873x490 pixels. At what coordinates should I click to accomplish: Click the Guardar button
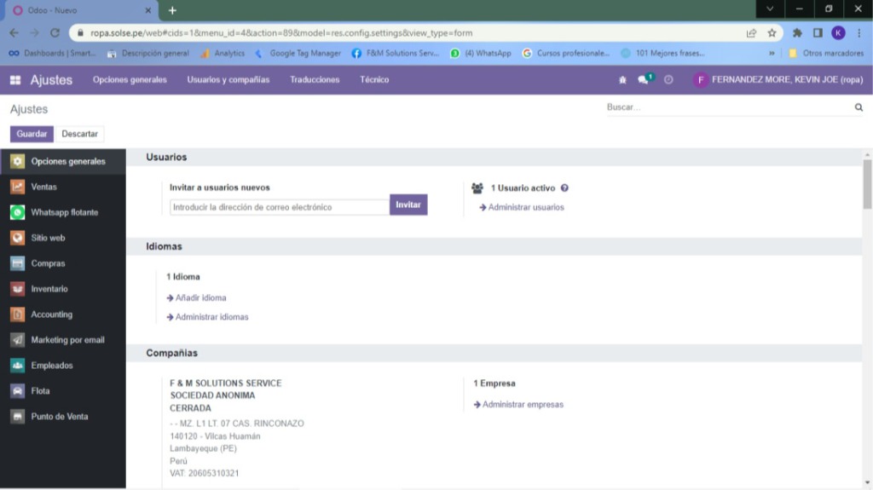tap(32, 134)
